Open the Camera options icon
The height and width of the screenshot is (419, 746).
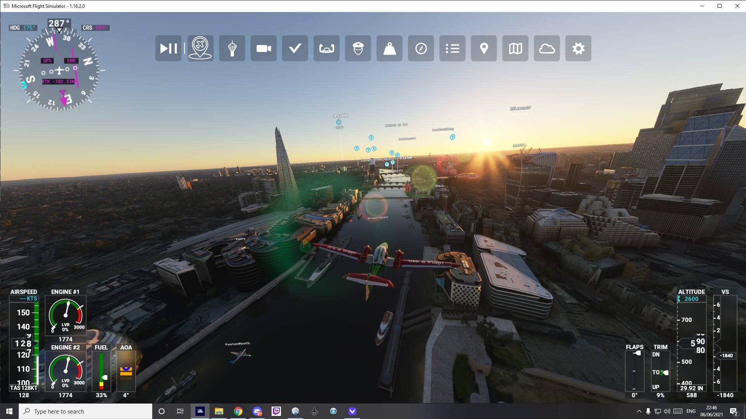263,48
